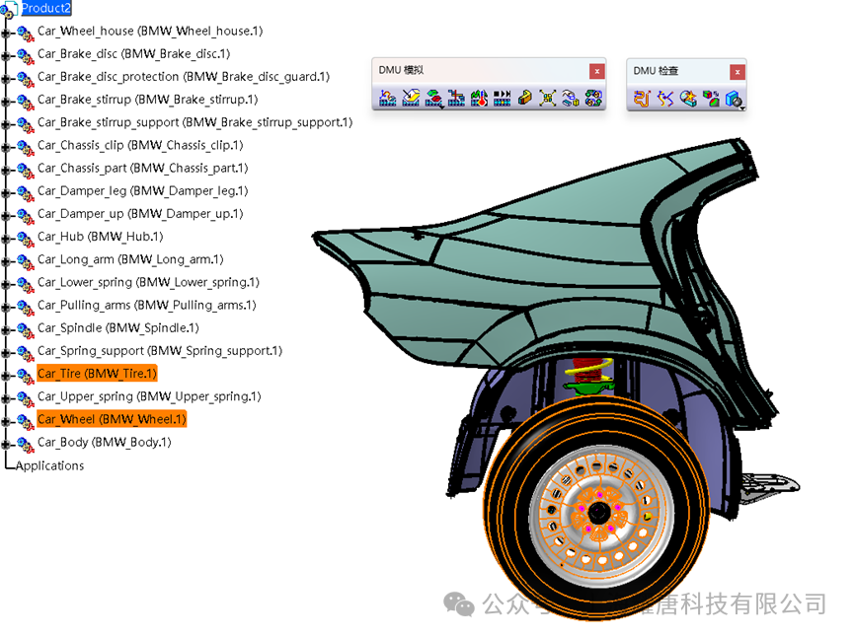Click the Distance and Band Analysis icon
This screenshot has width=854, height=638.
tap(711, 99)
